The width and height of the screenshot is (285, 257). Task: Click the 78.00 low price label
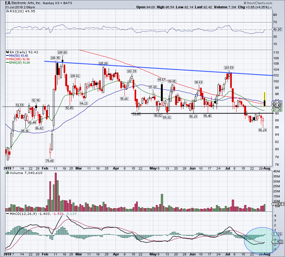click(50, 161)
